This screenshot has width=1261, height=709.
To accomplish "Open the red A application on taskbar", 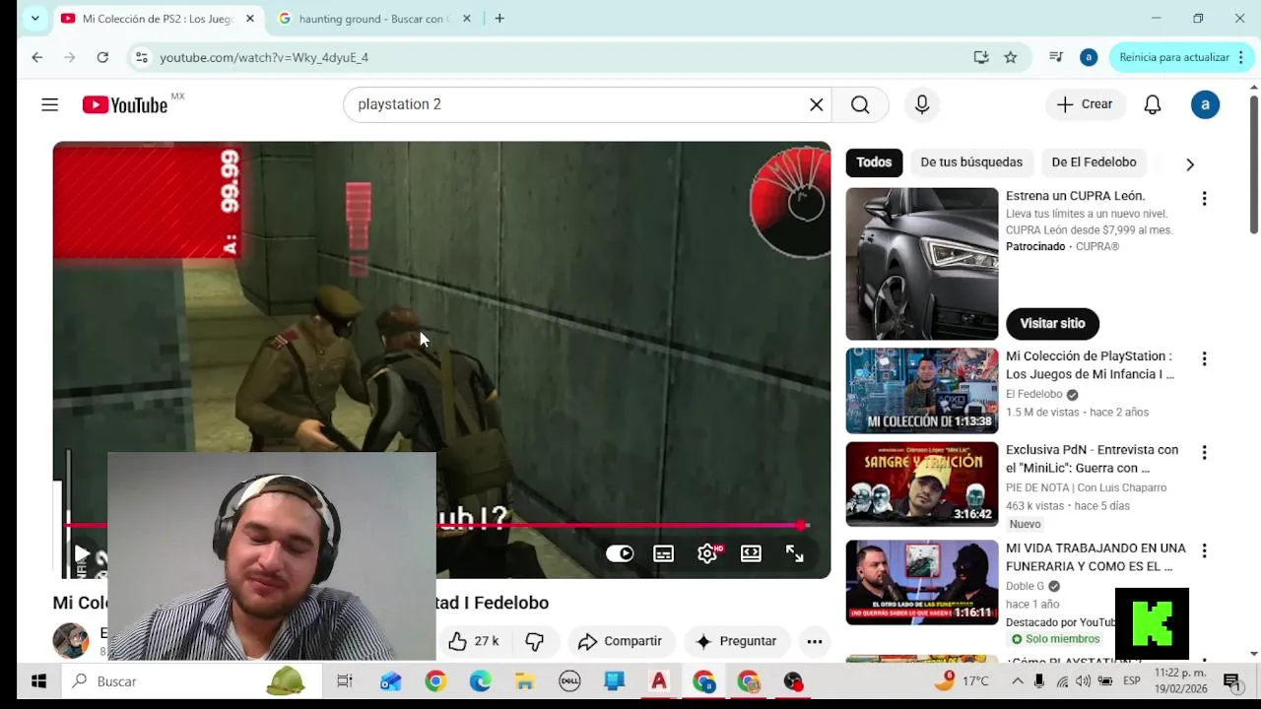I will pos(659,681).
